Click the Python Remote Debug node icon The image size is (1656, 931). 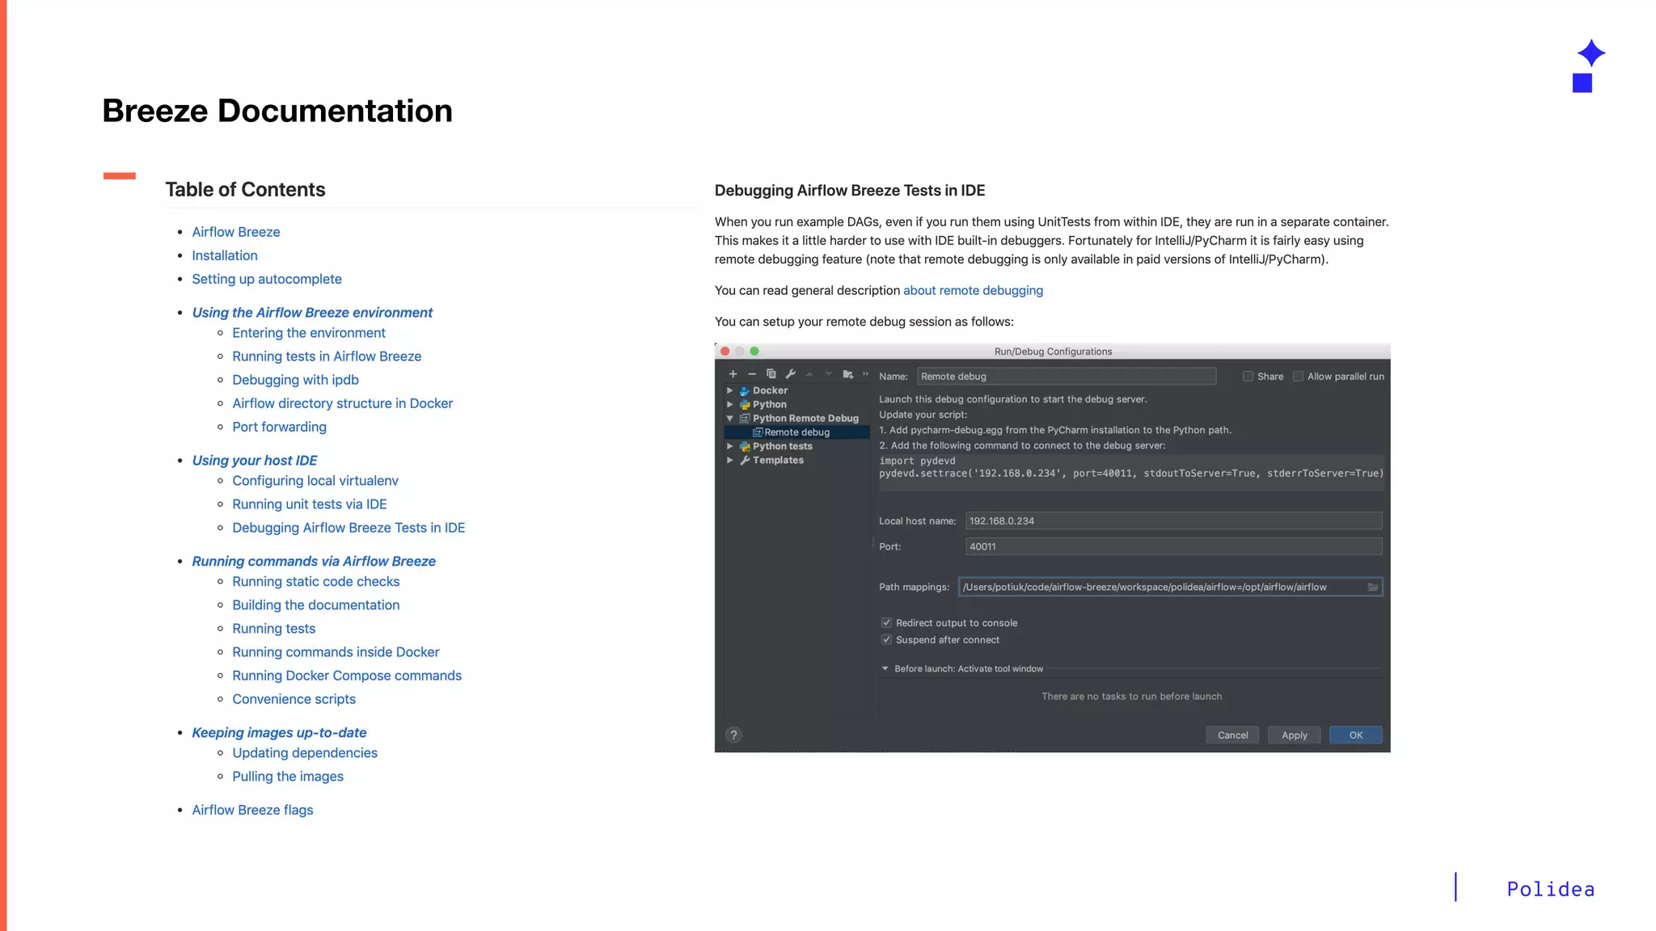pos(745,419)
